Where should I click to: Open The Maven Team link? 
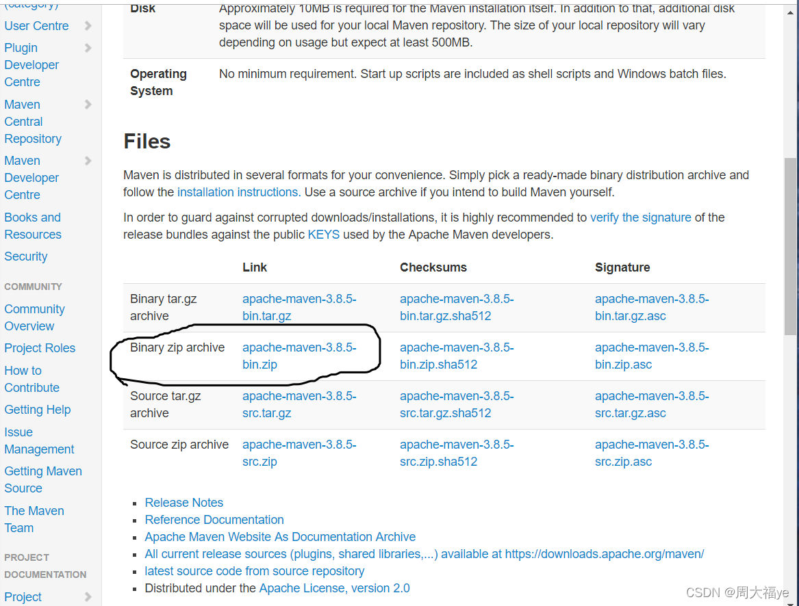[x=34, y=519]
